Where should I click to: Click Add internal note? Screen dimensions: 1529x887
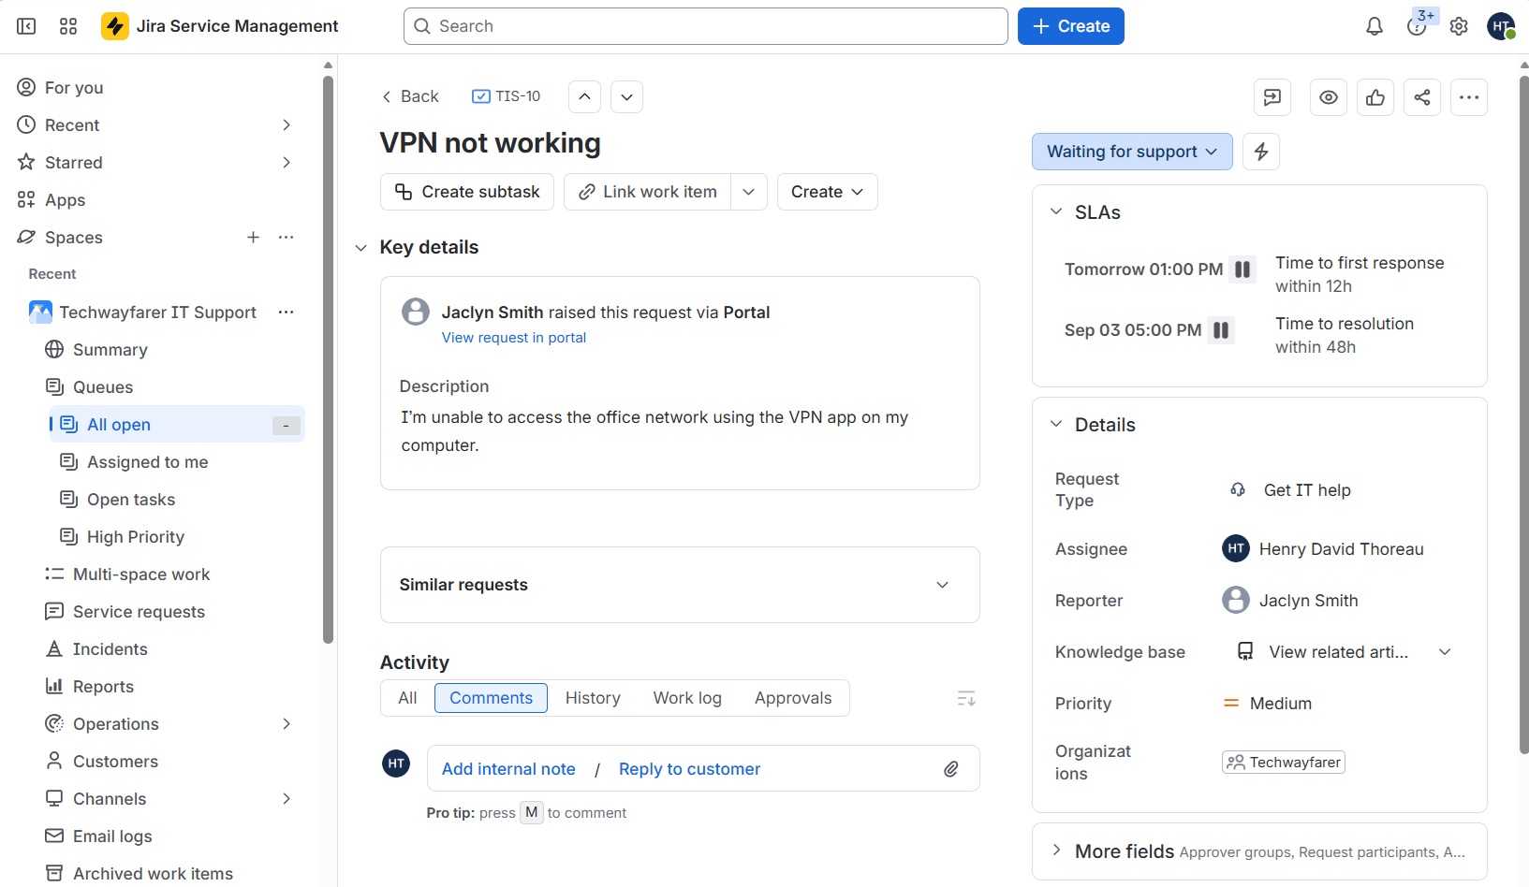[508, 769]
